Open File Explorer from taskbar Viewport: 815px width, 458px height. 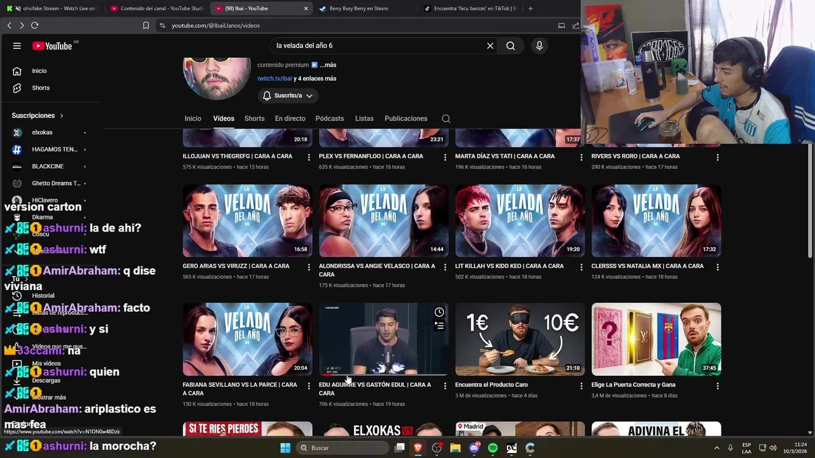[455, 448]
